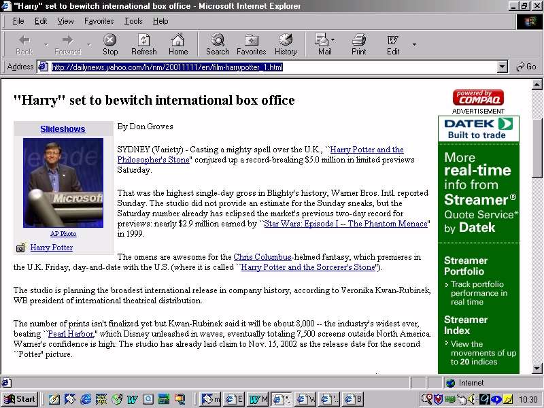Click the "By Don Groves" byline text
The width and height of the screenshot is (544, 408).
point(145,126)
